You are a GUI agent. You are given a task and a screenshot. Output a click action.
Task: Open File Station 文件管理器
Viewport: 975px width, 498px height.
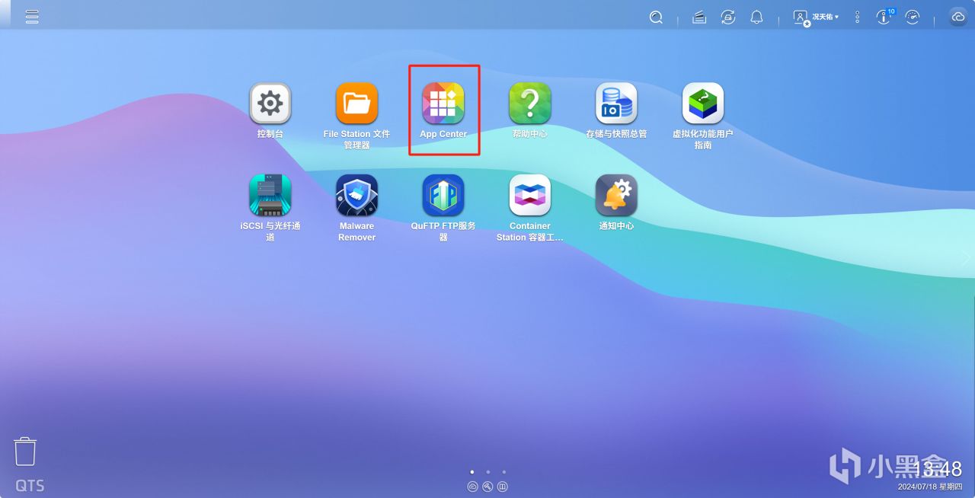coord(356,103)
